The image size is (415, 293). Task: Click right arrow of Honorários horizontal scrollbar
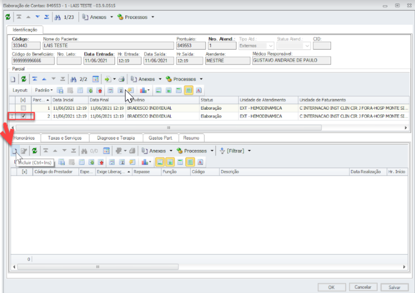404,267
